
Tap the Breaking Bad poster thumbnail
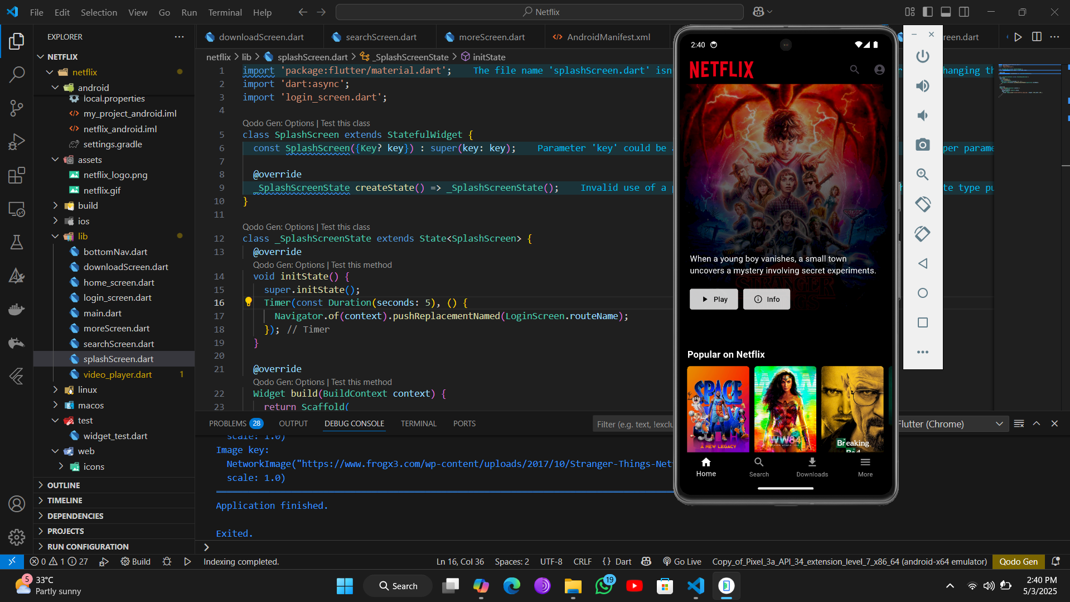[x=852, y=408]
